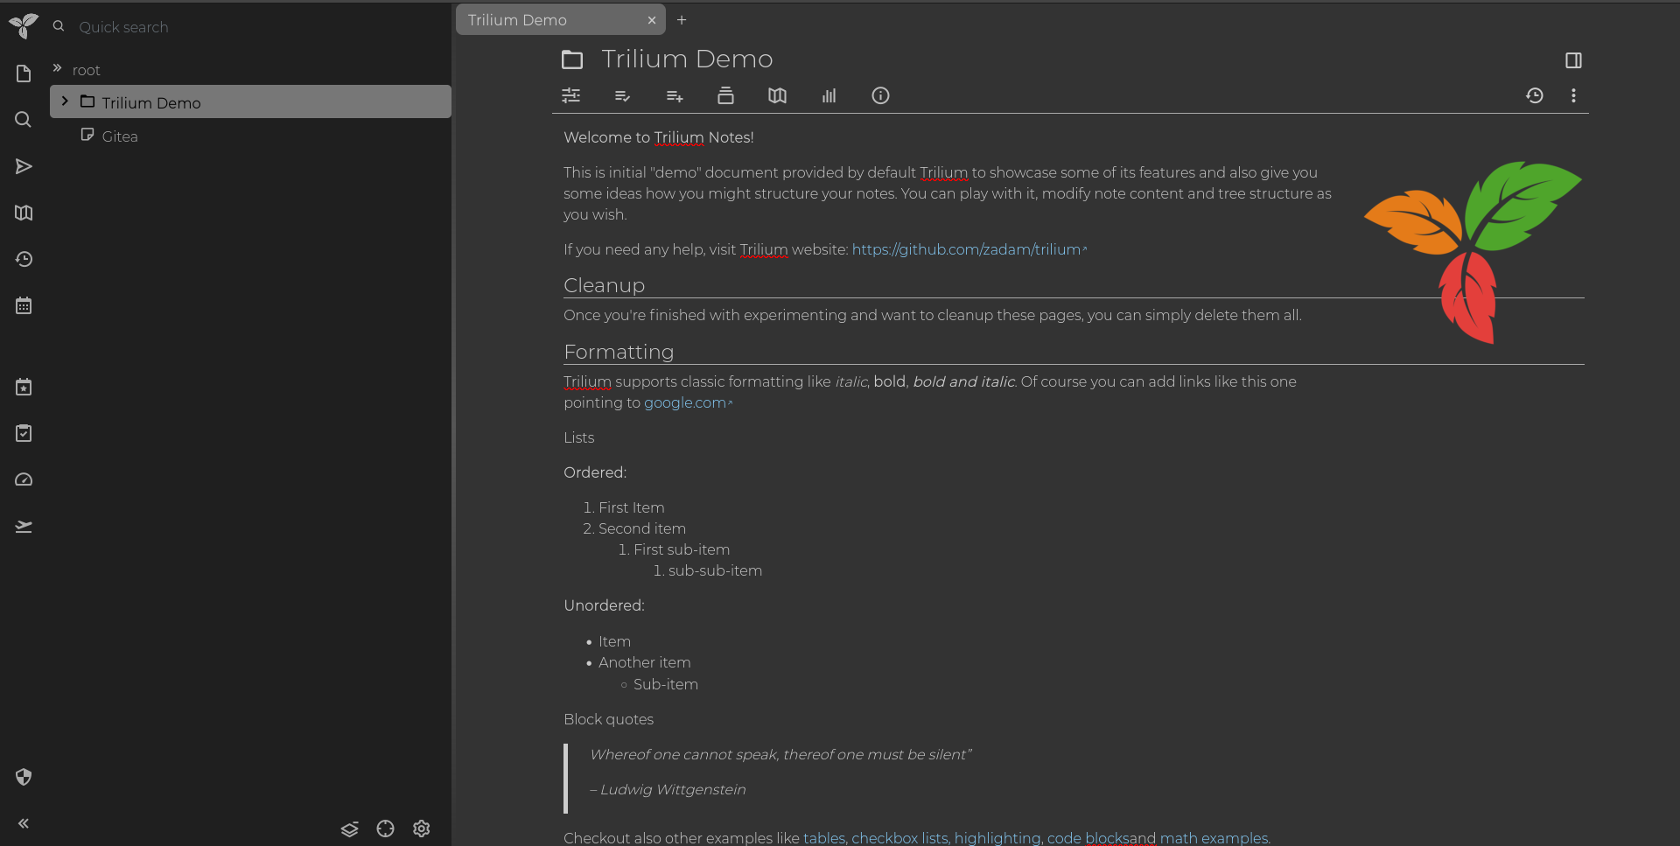Follow the math examples link
This screenshot has width=1680, height=846.
(x=1214, y=838)
